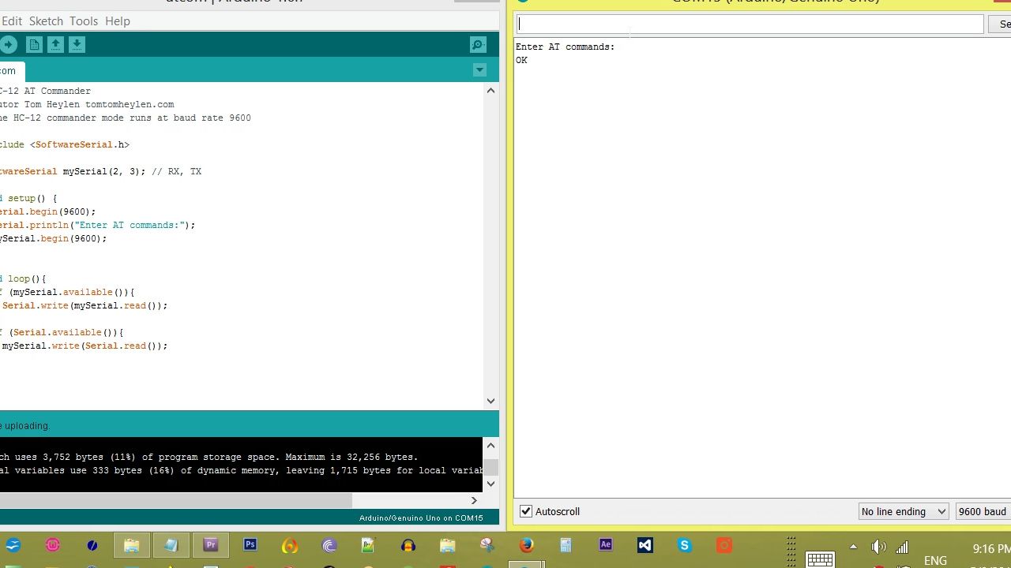The height and width of the screenshot is (568, 1011).
Task: Open the Sketch menu
Action: (x=46, y=21)
